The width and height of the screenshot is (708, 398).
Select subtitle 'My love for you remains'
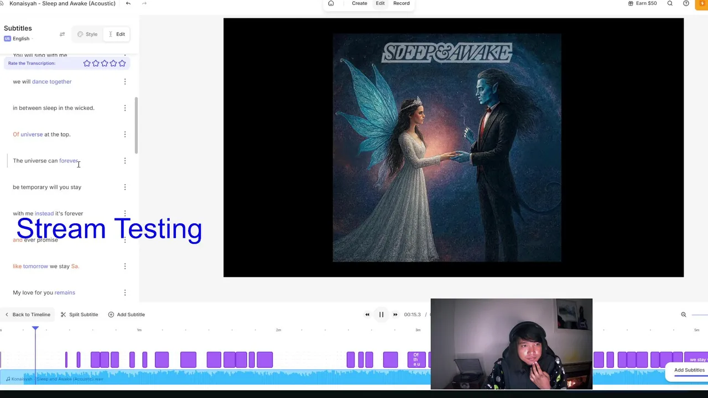[44, 292]
